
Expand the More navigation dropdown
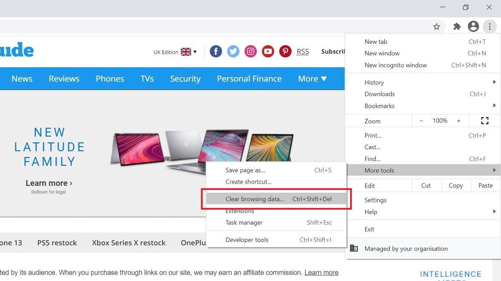312,79
